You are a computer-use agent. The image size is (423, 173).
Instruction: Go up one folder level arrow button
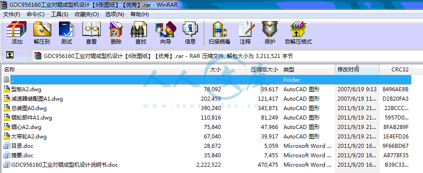(10, 55)
